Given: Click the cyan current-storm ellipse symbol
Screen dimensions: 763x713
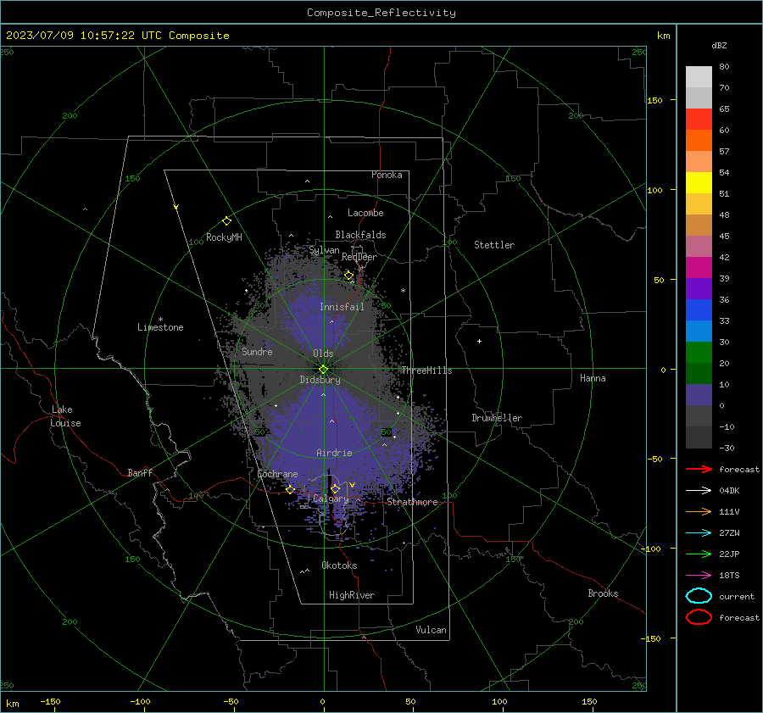Looking at the screenshot, I should (x=699, y=596).
